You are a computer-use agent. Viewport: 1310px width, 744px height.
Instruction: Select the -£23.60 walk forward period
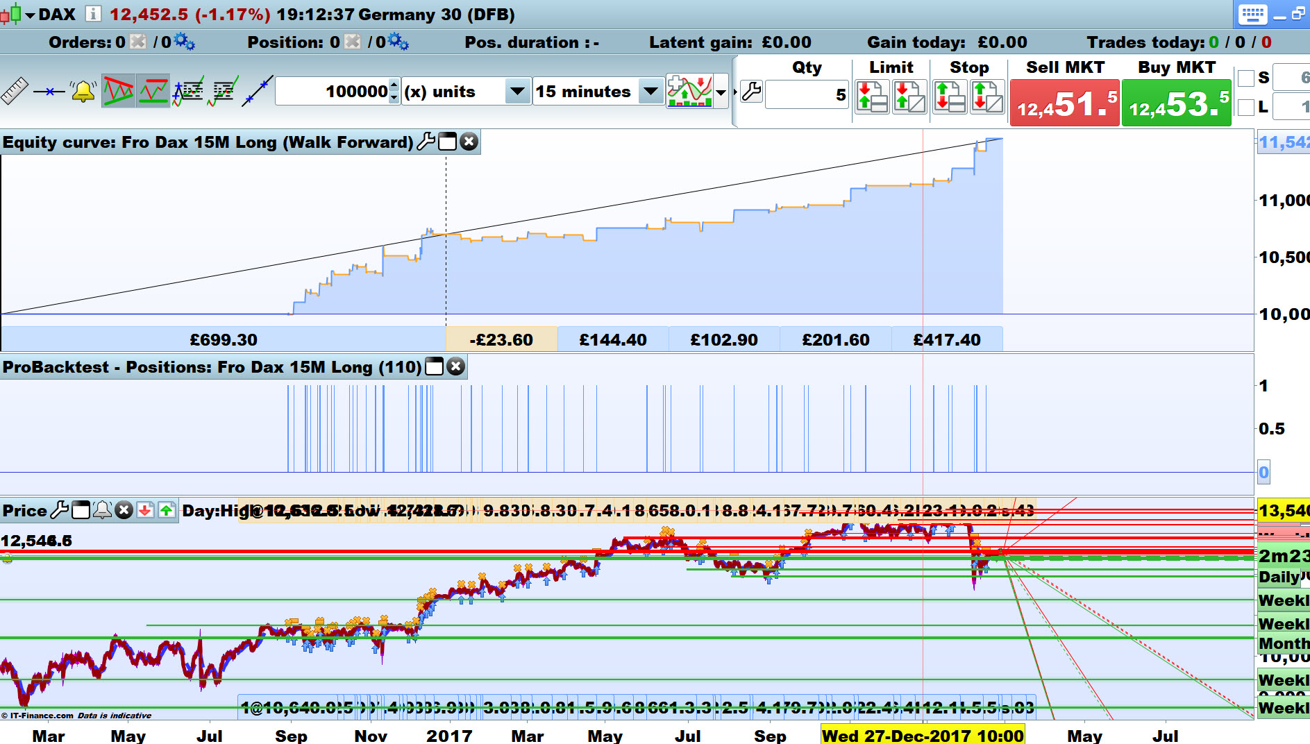pyautogui.click(x=501, y=339)
